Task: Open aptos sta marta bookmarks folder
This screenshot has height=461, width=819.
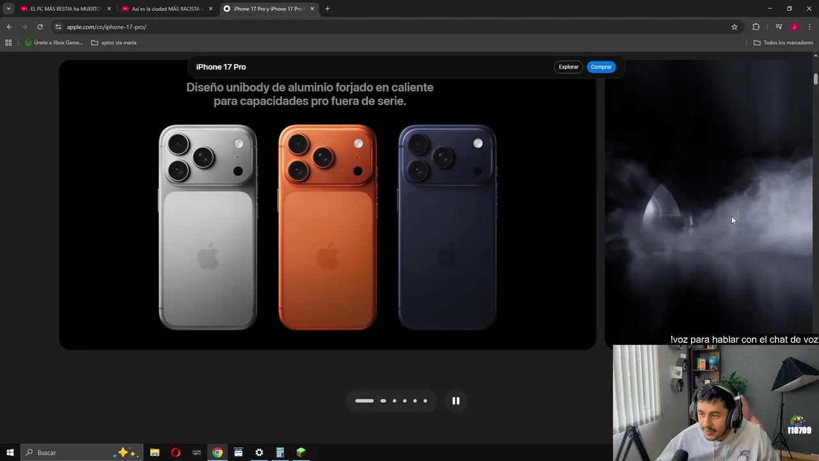Action: 114,43
